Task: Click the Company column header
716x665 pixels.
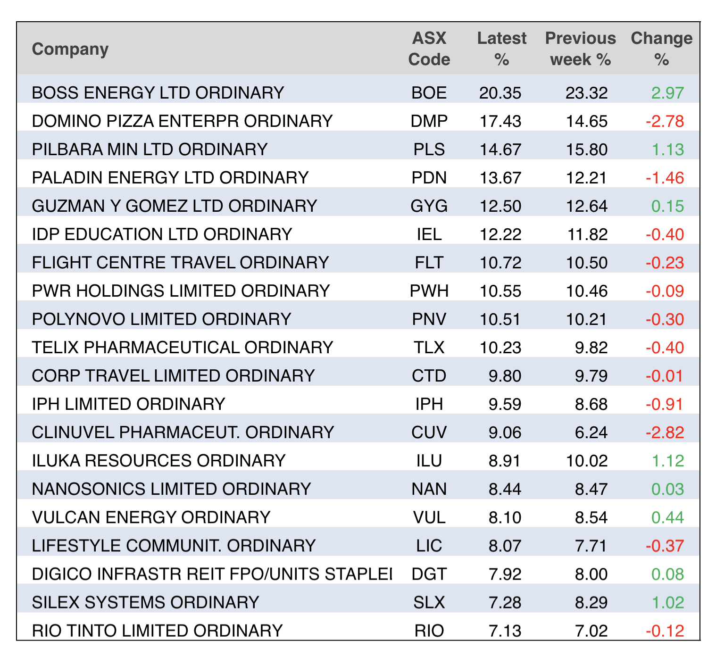Action: point(70,49)
